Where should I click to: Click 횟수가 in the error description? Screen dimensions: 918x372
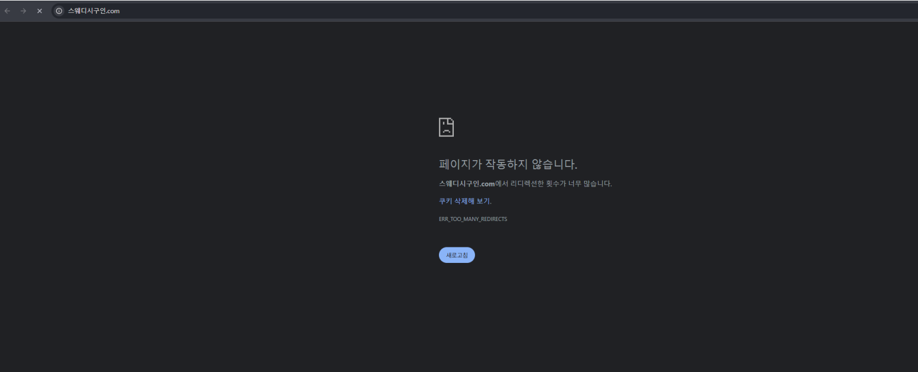coord(556,184)
